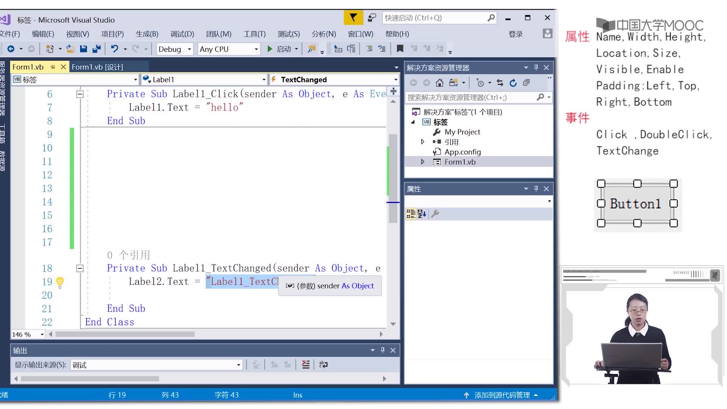The image size is (727, 409).
Task: Collapse the 标签 project node
Action: point(413,122)
